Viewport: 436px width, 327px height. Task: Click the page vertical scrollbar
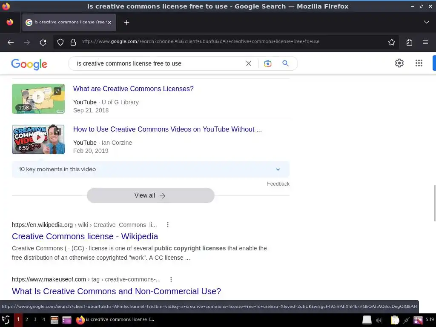(434, 203)
